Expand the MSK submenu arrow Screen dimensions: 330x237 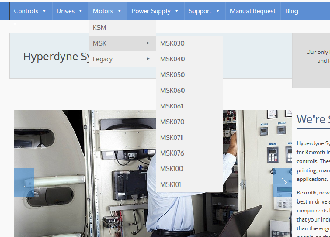coord(148,43)
